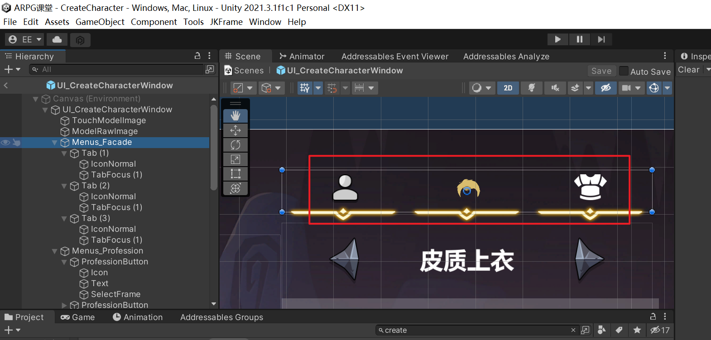
Task: Click search by type icon
Action: [601, 330]
